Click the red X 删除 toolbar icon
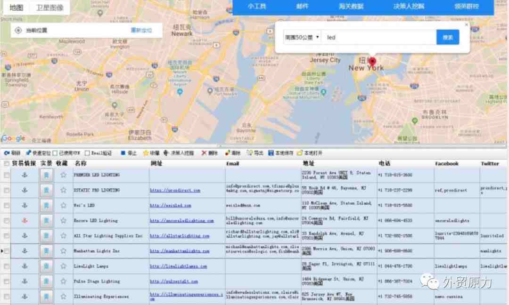The width and height of the screenshot is (509, 305). (204, 153)
